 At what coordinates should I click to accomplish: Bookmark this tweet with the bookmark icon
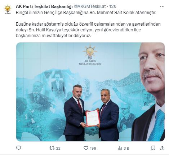pos(153,148)
